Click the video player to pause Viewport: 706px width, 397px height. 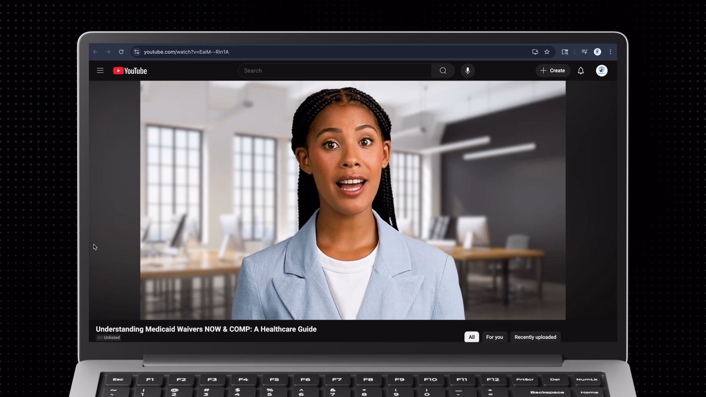(353, 200)
